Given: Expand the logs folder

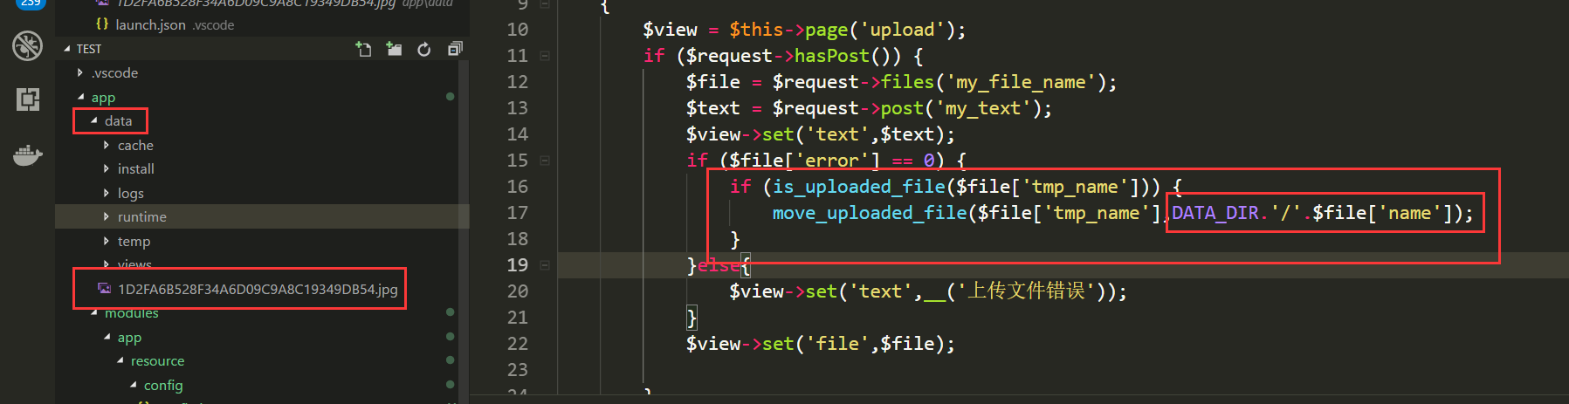Looking at the screenshot, I should (x=130, y=194).
